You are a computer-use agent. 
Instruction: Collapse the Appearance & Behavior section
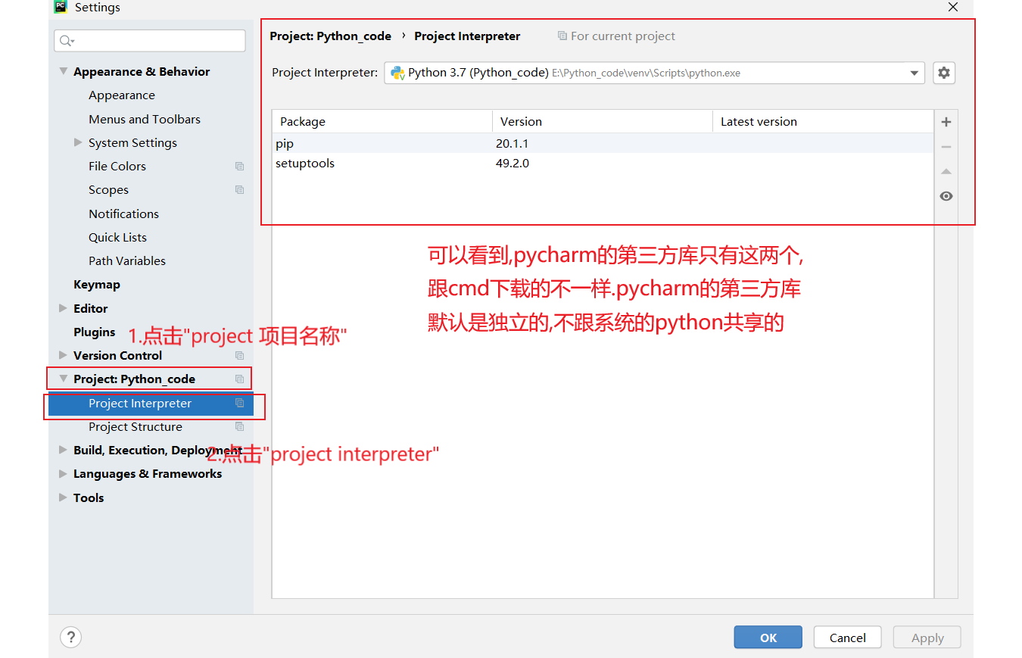click(x=64, y=71)
